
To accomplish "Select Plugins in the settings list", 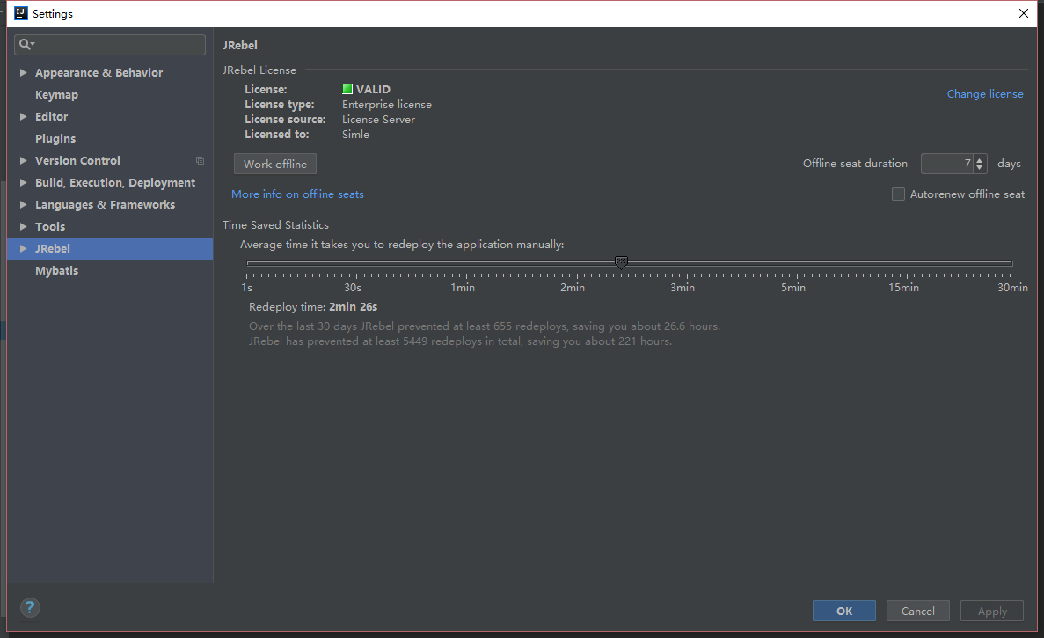I will click(x=55, y=139).
